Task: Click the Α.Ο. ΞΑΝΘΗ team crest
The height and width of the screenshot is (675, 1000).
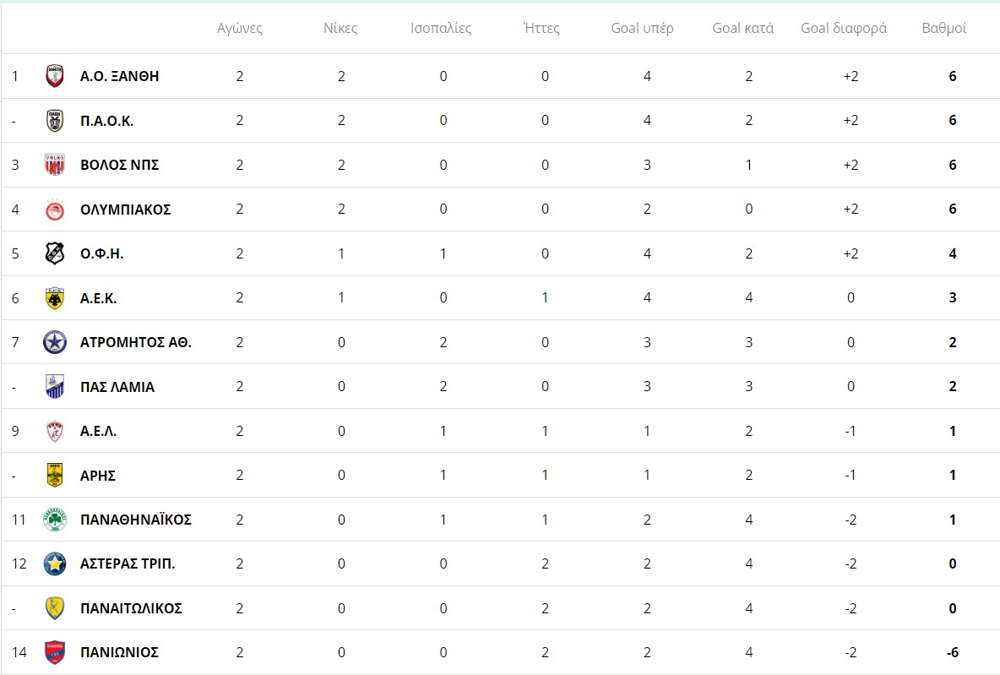Action: [55, 76]
